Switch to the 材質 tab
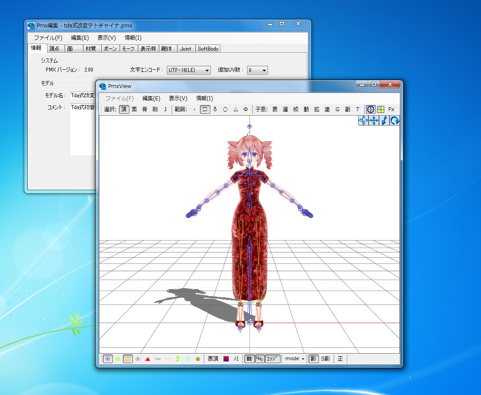Image resolution: width=481 pixels, height=395 pixels. coord(92,48)
